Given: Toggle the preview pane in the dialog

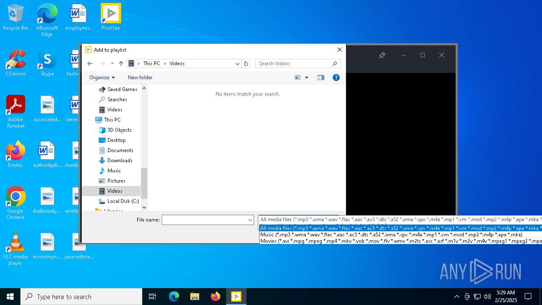Looking at the screenshot, I should coord(321,78).
